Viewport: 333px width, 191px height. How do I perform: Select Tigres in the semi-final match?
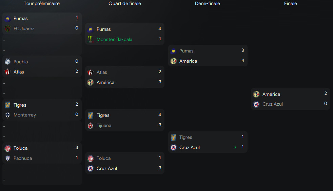185,137
